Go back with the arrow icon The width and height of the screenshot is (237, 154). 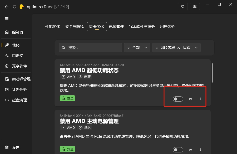point(7,7)
